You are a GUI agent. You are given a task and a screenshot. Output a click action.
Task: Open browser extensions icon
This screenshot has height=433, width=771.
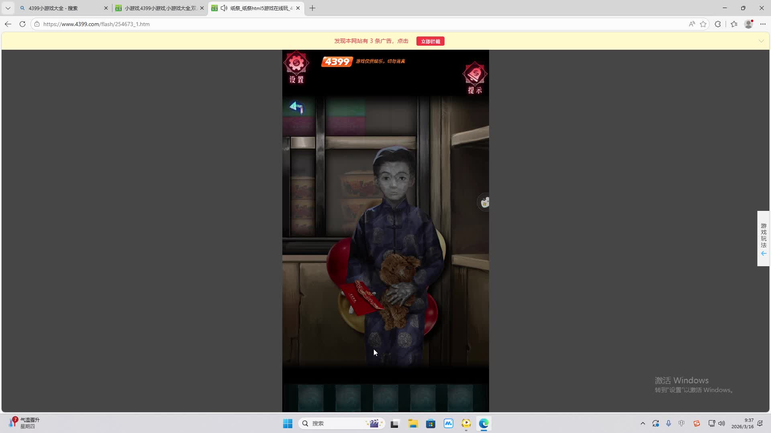718,24
